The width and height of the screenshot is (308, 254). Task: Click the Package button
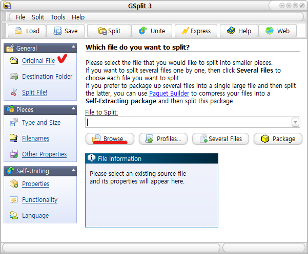point(278,139)
